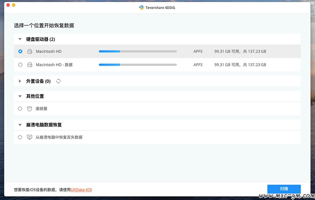The width and height of the screenshot is (315, 200).
Task: Choose the 从崩溃电脑中恢复丢失数据 radio button
Action: [20, 137]
